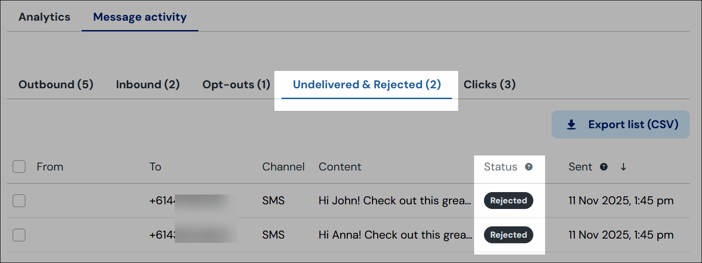Click the Export list (CSV) button
Image resolution: width=702 pixels, height=263 pixels.
tap(621, 124)
